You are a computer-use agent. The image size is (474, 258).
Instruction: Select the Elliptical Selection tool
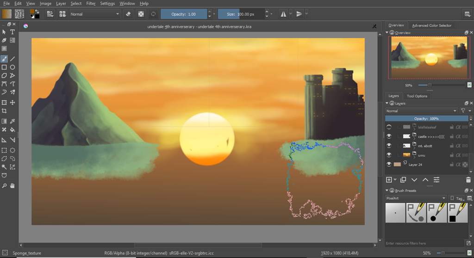pyautogui.click(x=12, y=150)
